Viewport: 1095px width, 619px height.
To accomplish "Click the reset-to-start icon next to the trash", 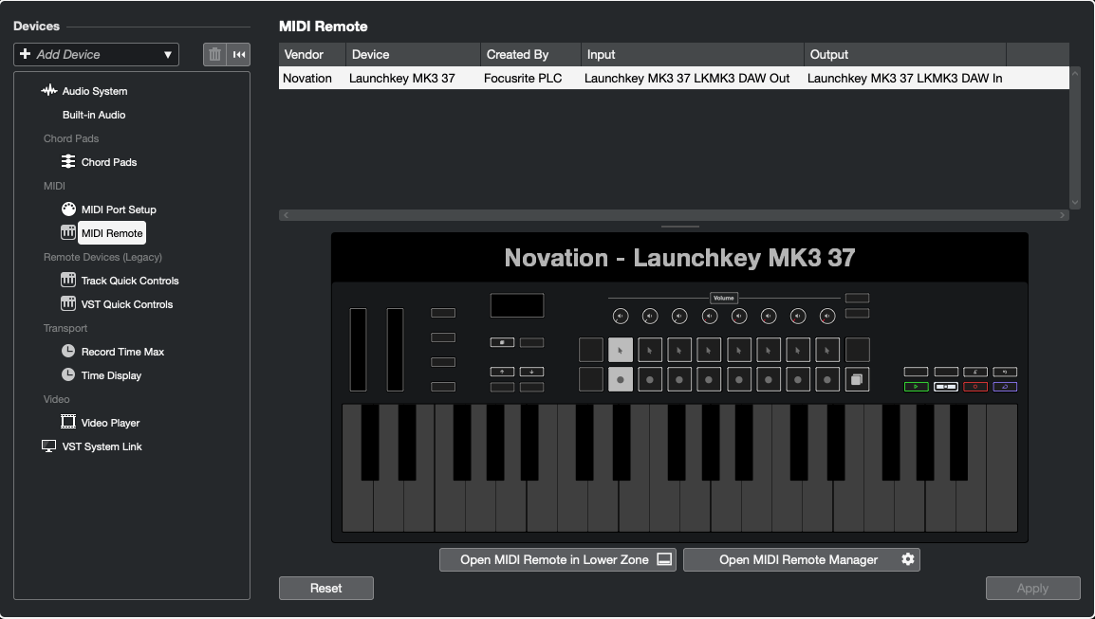I will pos(239,54).
